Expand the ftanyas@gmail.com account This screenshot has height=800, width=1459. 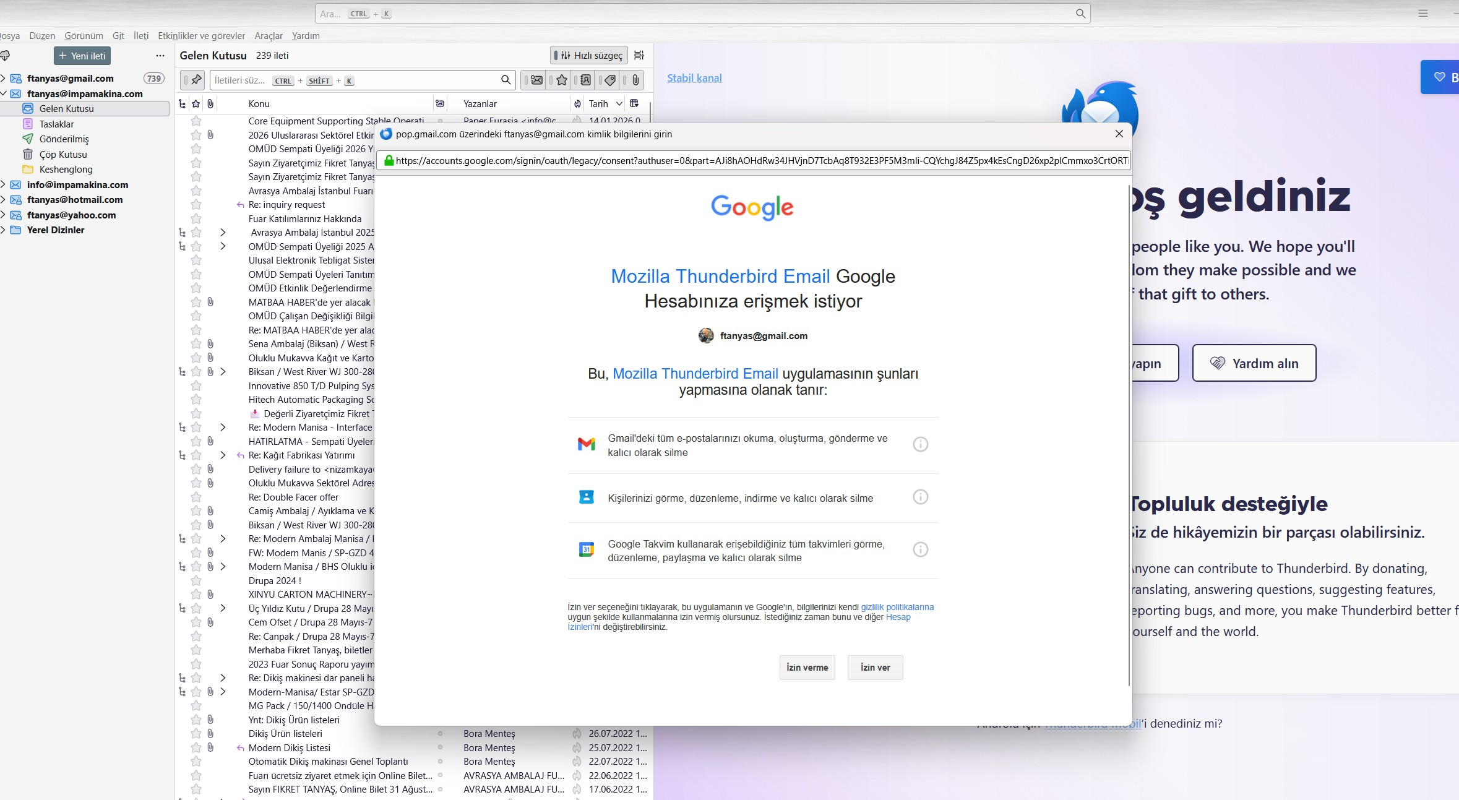click(4, 79)
